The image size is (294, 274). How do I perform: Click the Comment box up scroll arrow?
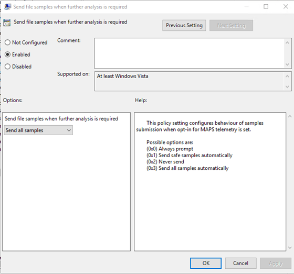[287, 42]
